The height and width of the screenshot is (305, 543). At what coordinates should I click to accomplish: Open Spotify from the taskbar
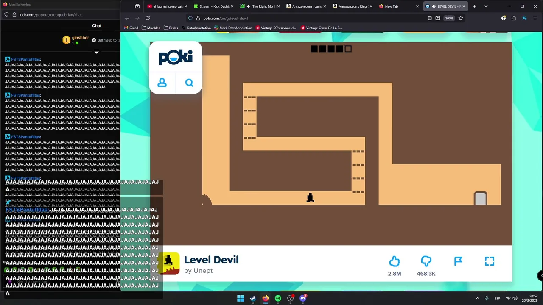278,298
